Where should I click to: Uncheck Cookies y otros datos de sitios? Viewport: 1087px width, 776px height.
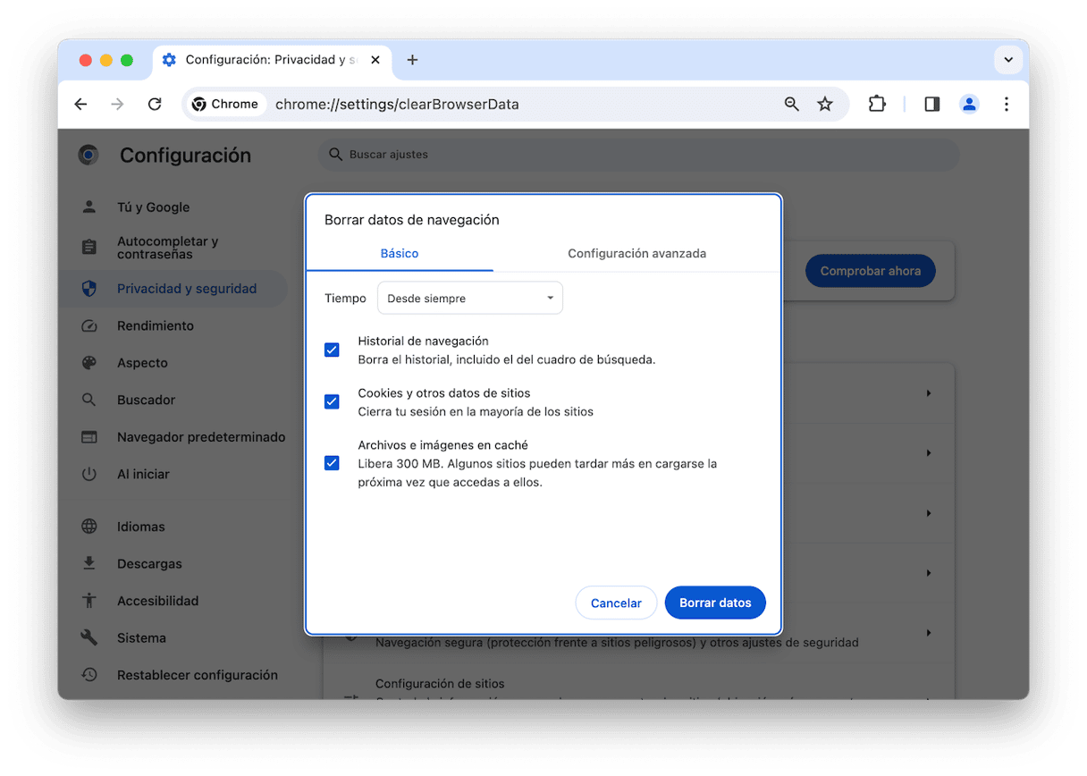click(332, 401)
